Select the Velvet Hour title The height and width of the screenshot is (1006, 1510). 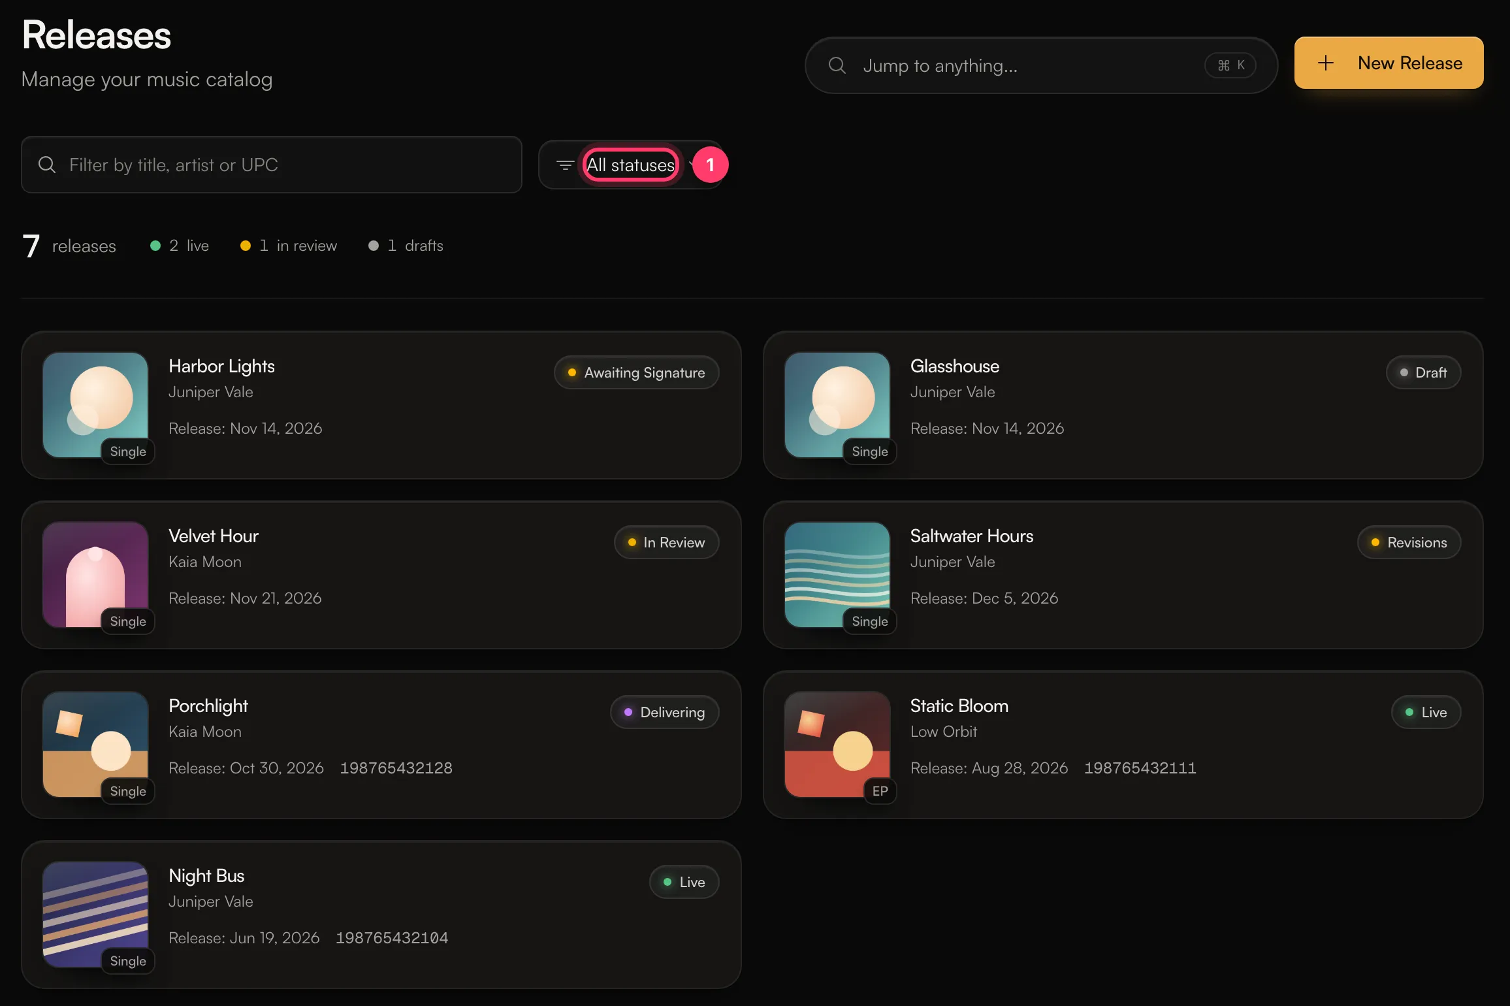coord(214,536)
